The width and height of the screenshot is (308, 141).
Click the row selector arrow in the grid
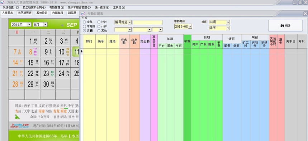(x=82, y=52)
